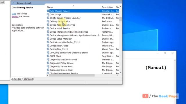
Task: Select DeviceAssociationBroker_751cd service name
Action: [x=65, y=42]
